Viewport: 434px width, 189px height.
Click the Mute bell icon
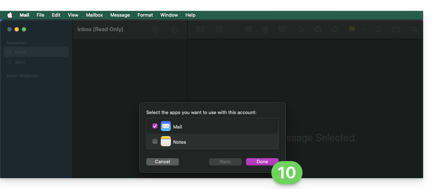[x=378, y=29]
